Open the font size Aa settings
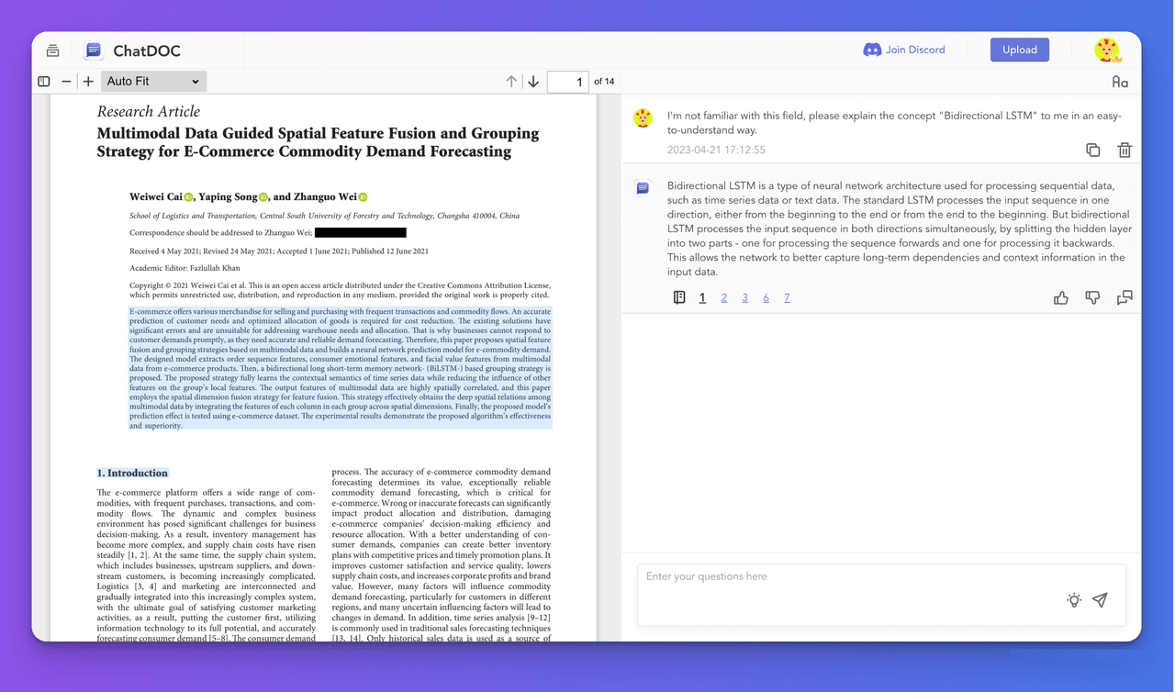 [1120, 82]
